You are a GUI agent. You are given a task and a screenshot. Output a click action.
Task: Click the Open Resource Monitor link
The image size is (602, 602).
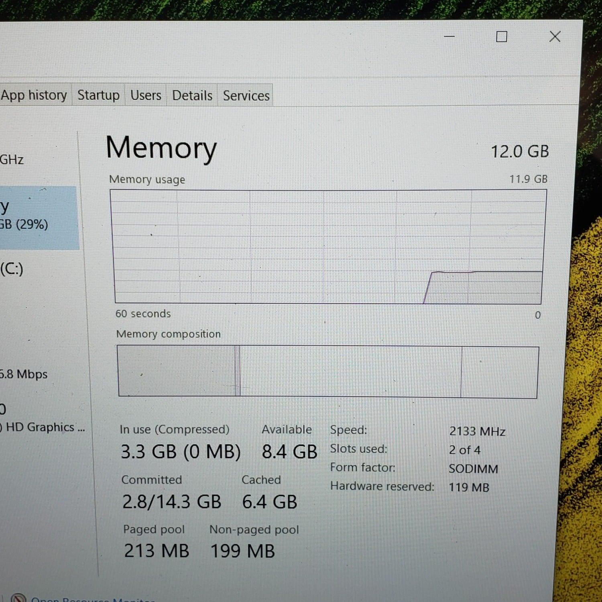tap(92, 600)
